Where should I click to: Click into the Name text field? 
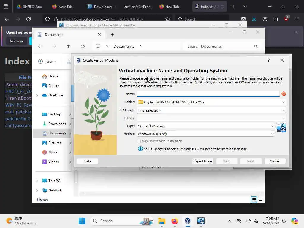pos(208,94)
